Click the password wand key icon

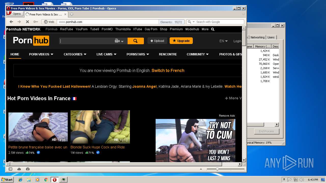tap(36, 22)
